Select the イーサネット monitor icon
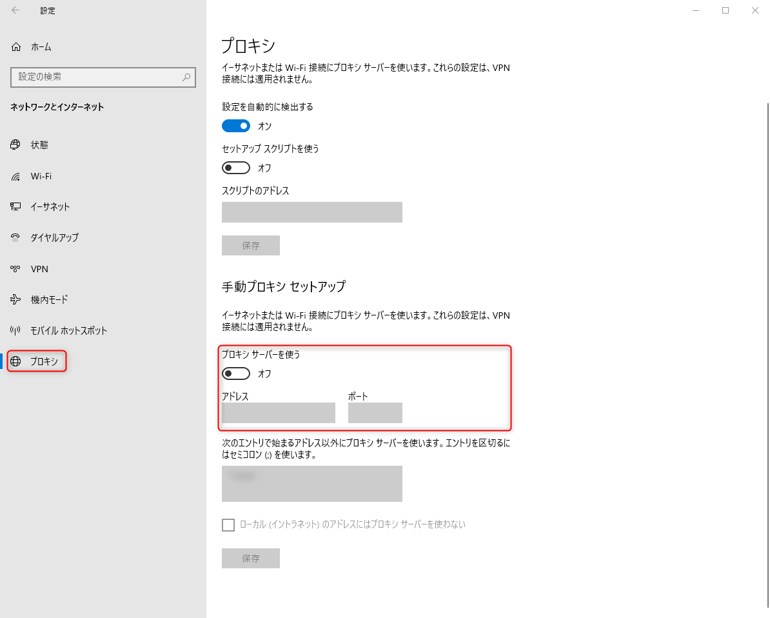The height and width of the screenshot is (618, 770). (x=15, y=207)
